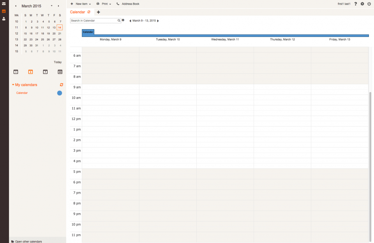
Task: Switch to the single day view
Action: point(16,72)
